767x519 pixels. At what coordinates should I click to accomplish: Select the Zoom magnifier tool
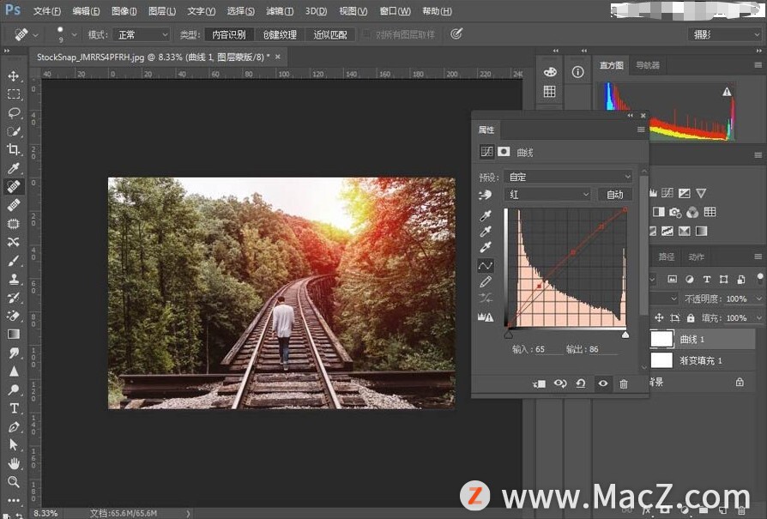[13, 482]
